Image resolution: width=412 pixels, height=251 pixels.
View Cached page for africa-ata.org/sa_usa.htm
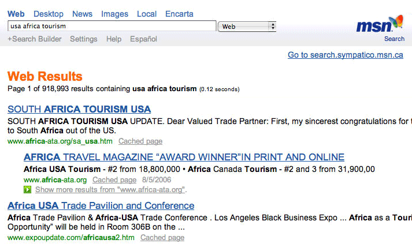(x=140, y=141)
